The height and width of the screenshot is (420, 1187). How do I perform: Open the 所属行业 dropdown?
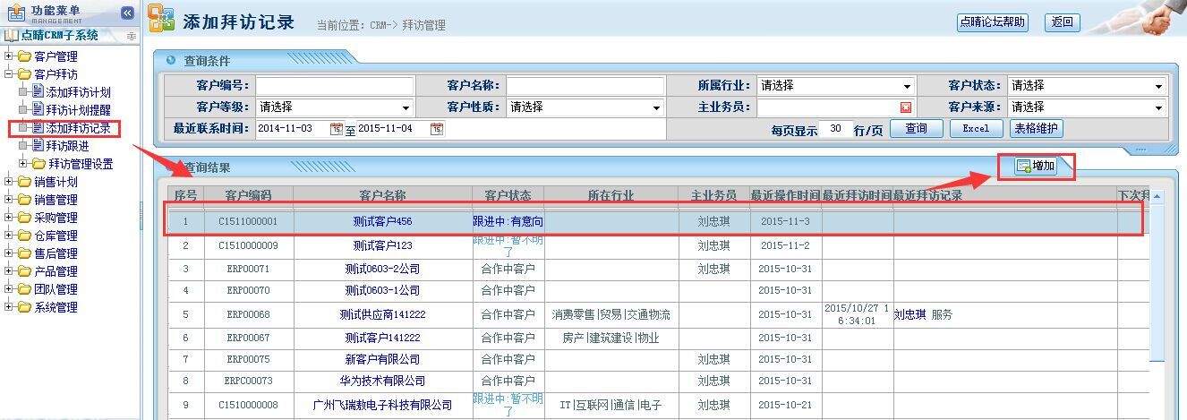907,86
